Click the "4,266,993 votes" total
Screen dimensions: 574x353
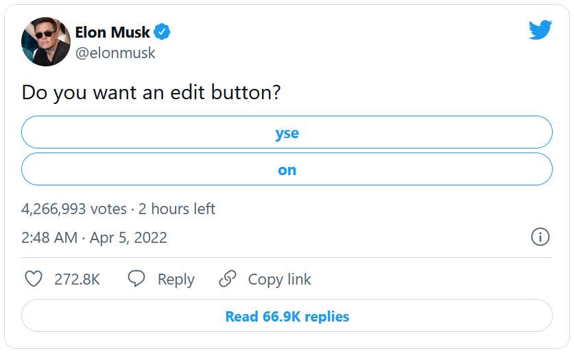(74, 209)
